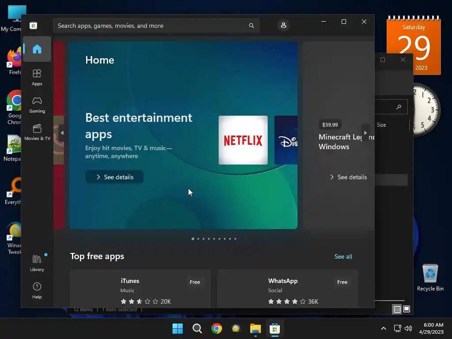
Task: Click the search magnifier in Store search box
Action: click(251, 26)
